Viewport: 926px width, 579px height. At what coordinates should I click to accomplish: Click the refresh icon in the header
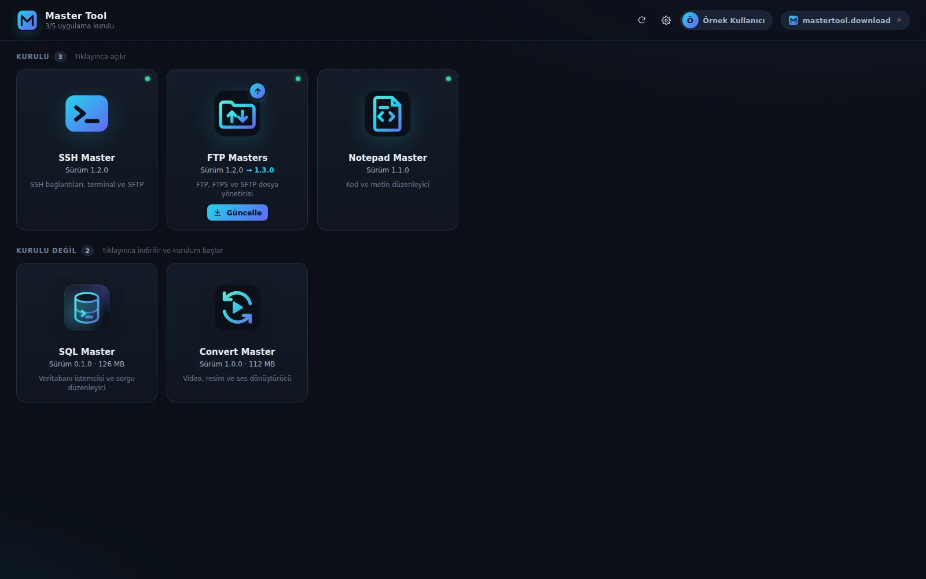coord(642,20)
